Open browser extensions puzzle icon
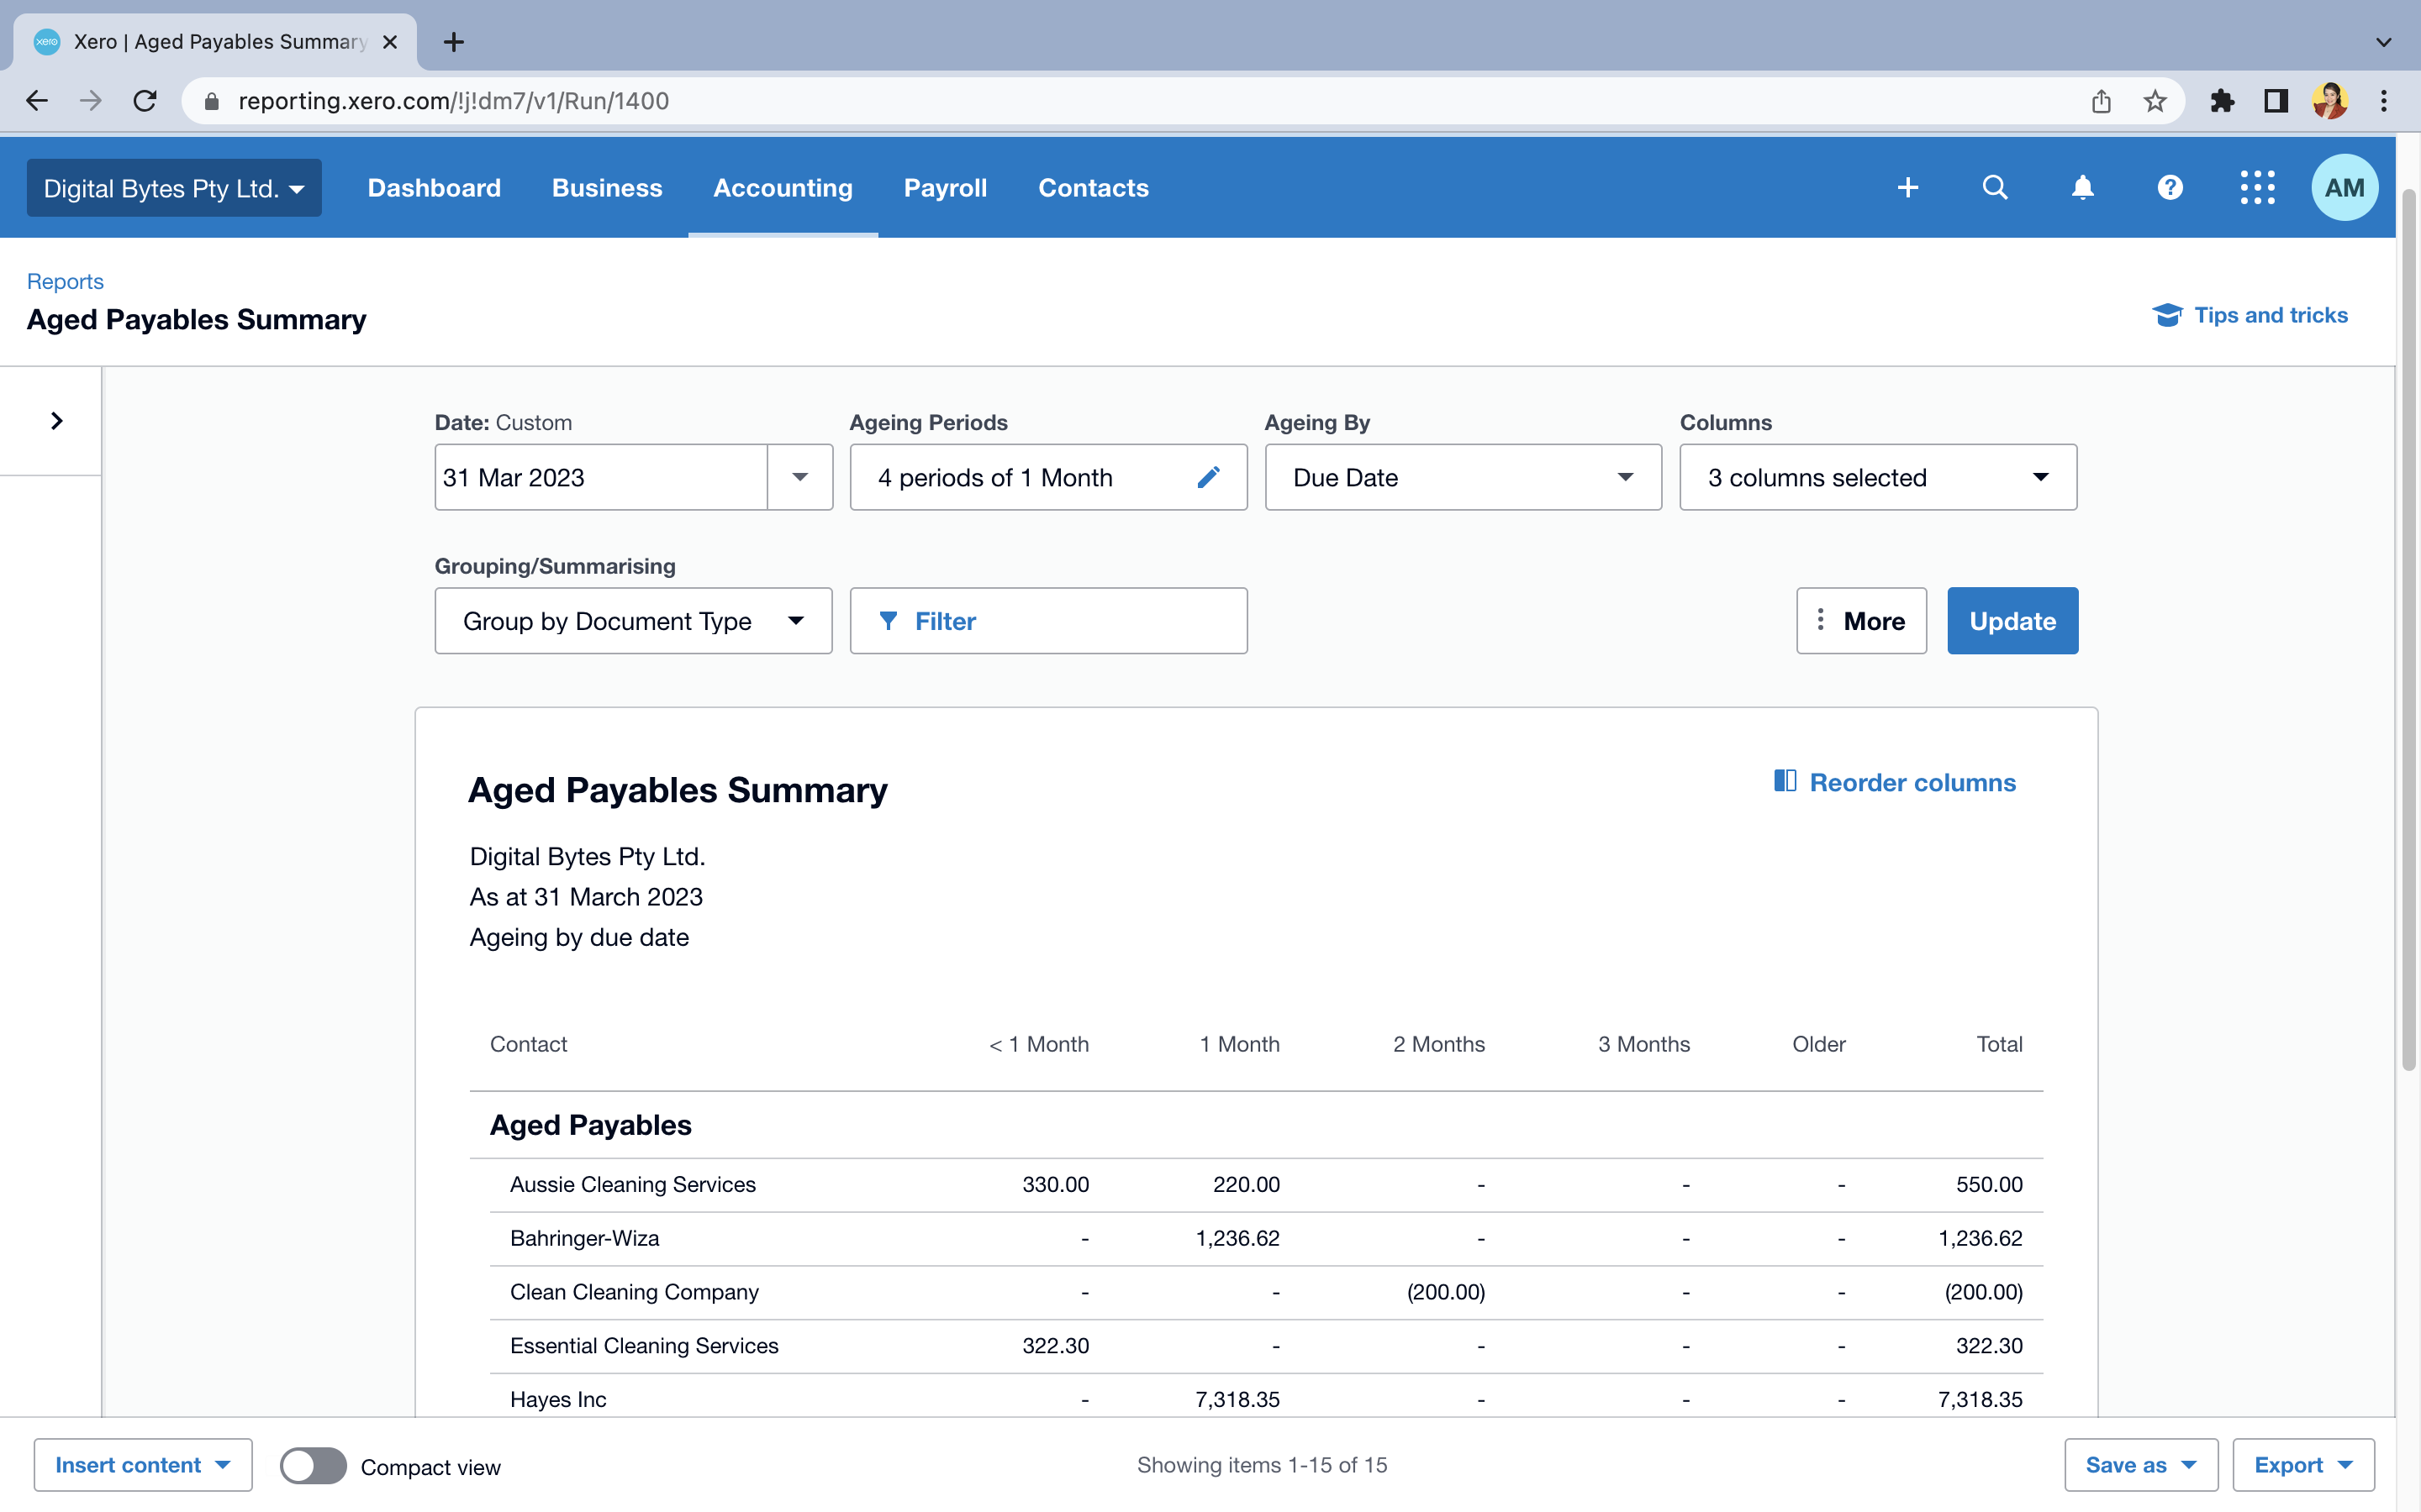The height and width of the screenshot is (1512, 2421). 2222,101
